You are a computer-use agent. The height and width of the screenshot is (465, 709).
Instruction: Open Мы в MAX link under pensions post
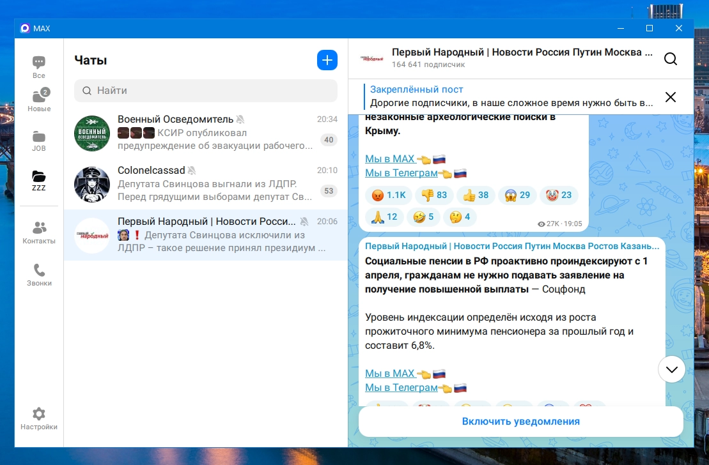click(x=390, y=373)
